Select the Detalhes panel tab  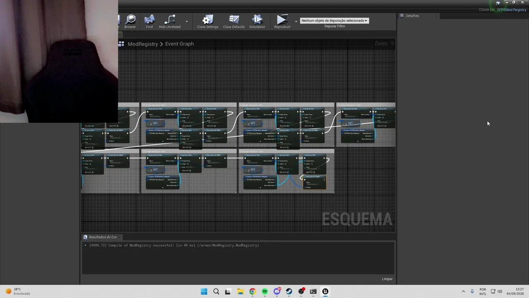coord(412,16)
